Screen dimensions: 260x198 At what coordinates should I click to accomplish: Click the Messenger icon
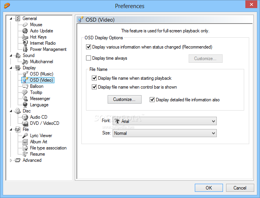tap(25, 99)
